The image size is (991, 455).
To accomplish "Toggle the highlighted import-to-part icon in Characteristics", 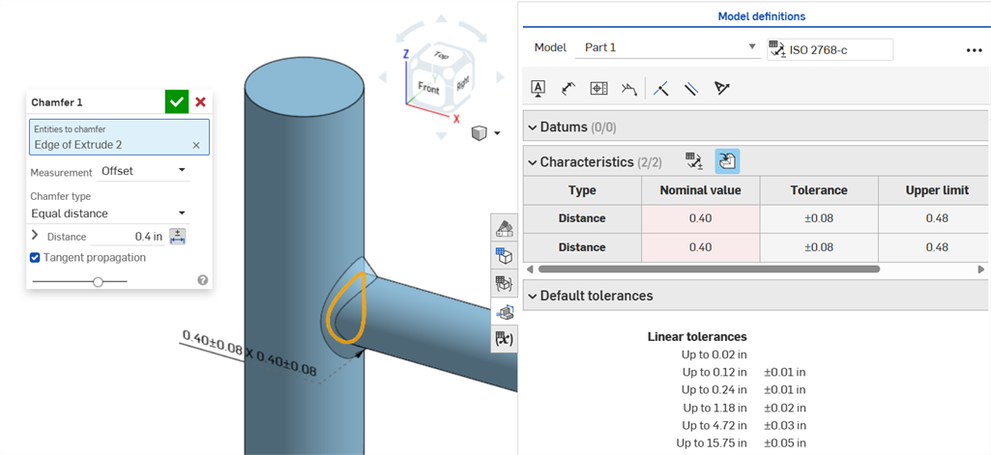I will click(x=727, y=161).
